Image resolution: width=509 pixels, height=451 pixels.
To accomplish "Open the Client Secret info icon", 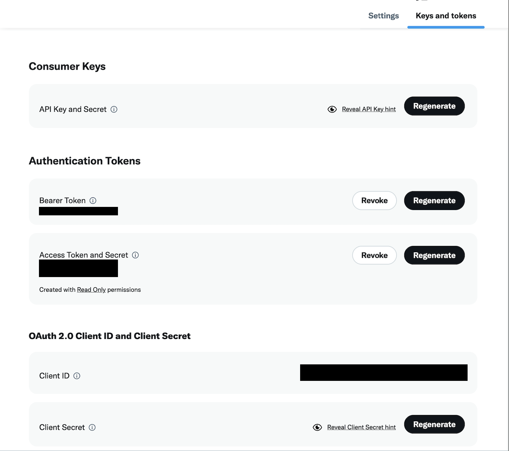I will (92, 428).
